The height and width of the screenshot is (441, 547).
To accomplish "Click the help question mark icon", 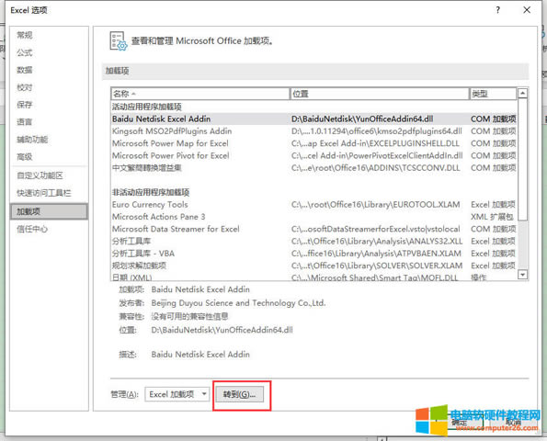I will (x=497, y=10).
